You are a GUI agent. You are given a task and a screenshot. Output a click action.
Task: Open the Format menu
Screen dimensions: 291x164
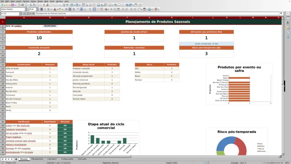click(x=26, y=1)
